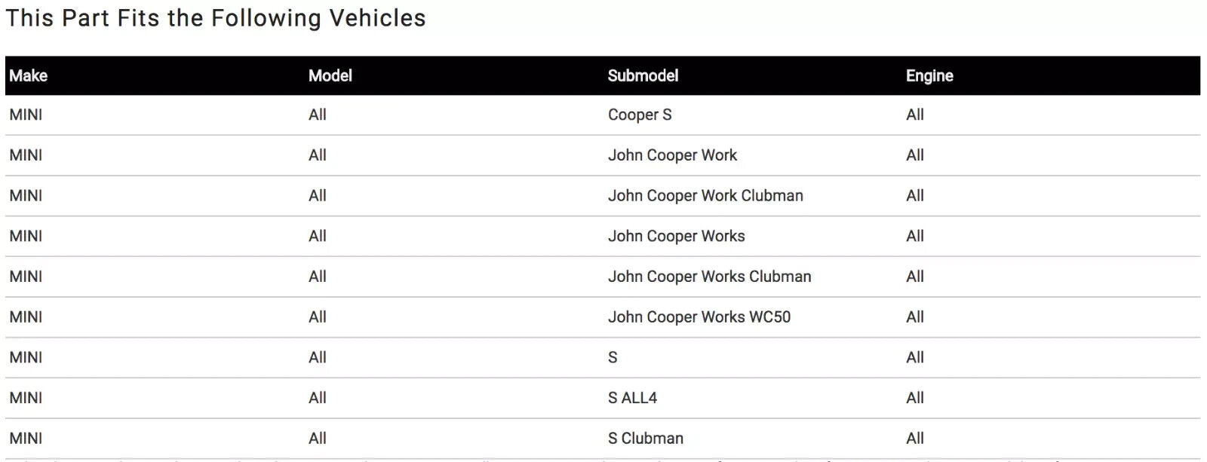
Task: Click MINI in the Cooper S row
Action: point(26,115)
